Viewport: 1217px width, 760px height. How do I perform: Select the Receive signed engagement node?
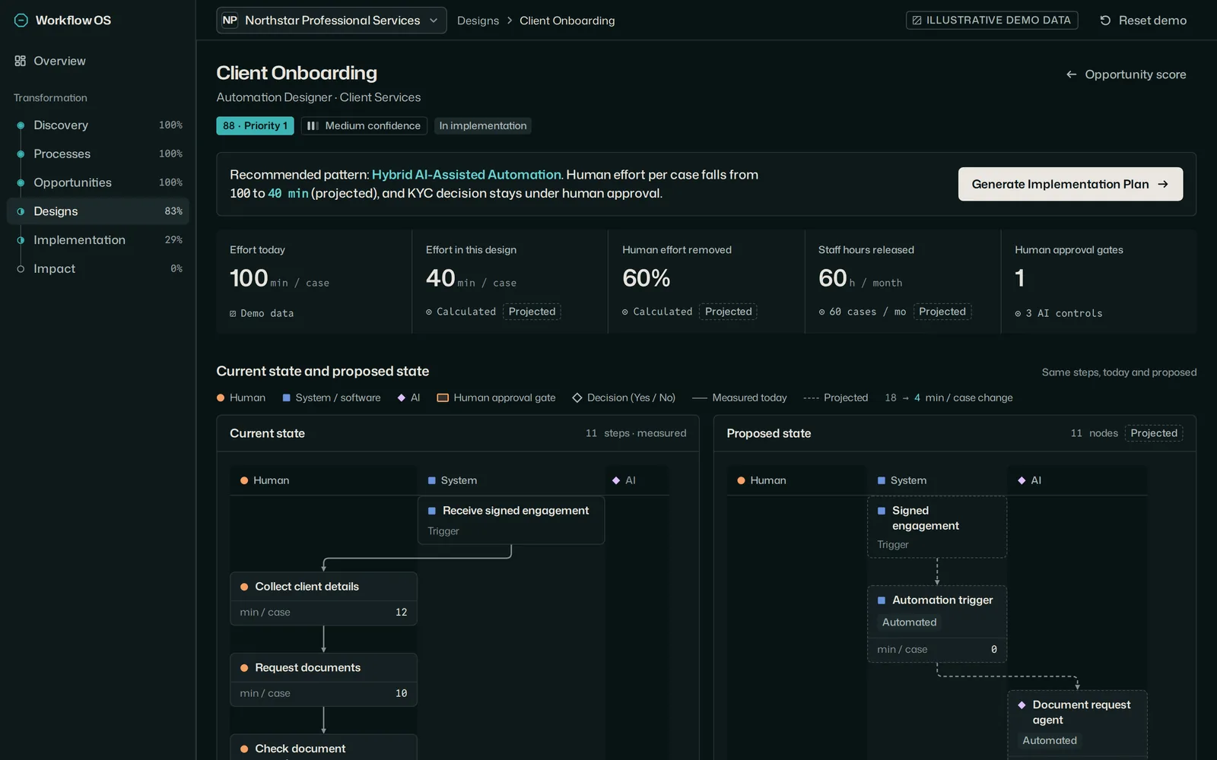coord(511,520)
